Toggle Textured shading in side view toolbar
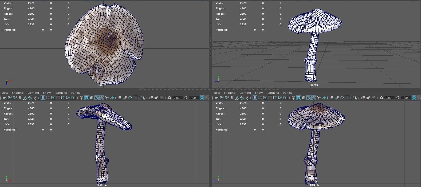Screen dimensions: 421x187 [314, 98]
